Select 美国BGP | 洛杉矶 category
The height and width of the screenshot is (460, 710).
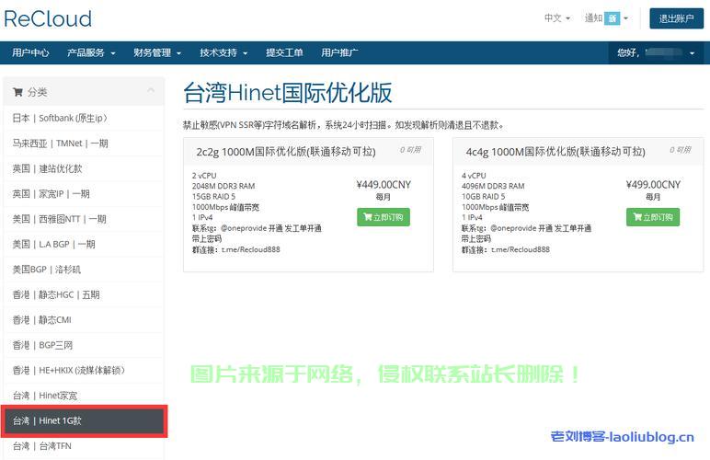click(84, 270)
